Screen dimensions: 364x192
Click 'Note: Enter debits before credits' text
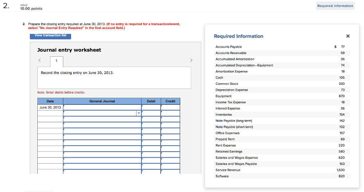point(61,92)
